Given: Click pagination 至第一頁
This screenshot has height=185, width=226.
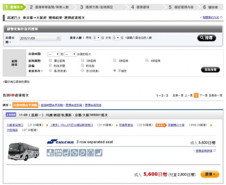Looking at the screenshot, I should [x=178, y=95].
